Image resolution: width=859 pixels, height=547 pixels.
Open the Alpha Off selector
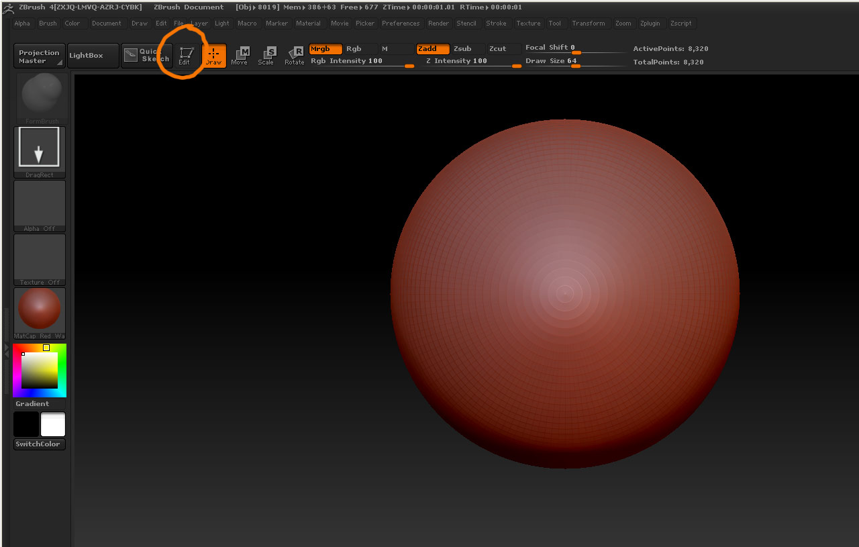39,205
